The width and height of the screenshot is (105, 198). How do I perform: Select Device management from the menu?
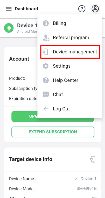(70, 52)
